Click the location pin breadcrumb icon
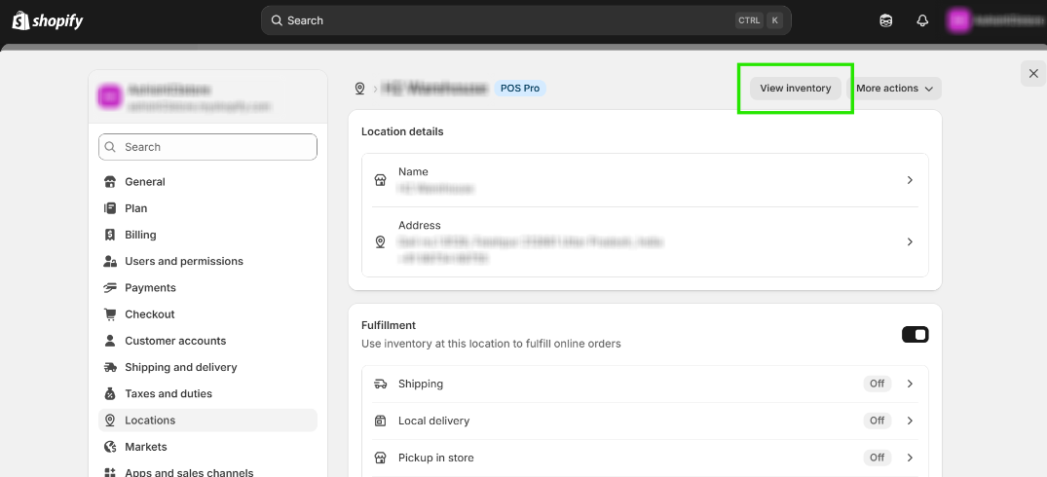 tap(359, 89)
